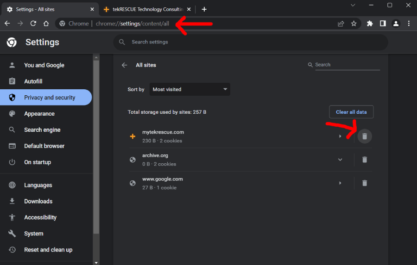The image size is (417, 265).
Task: Click the mytekrescue.com orange plus favicon
Action: click(x=133, y=136)
